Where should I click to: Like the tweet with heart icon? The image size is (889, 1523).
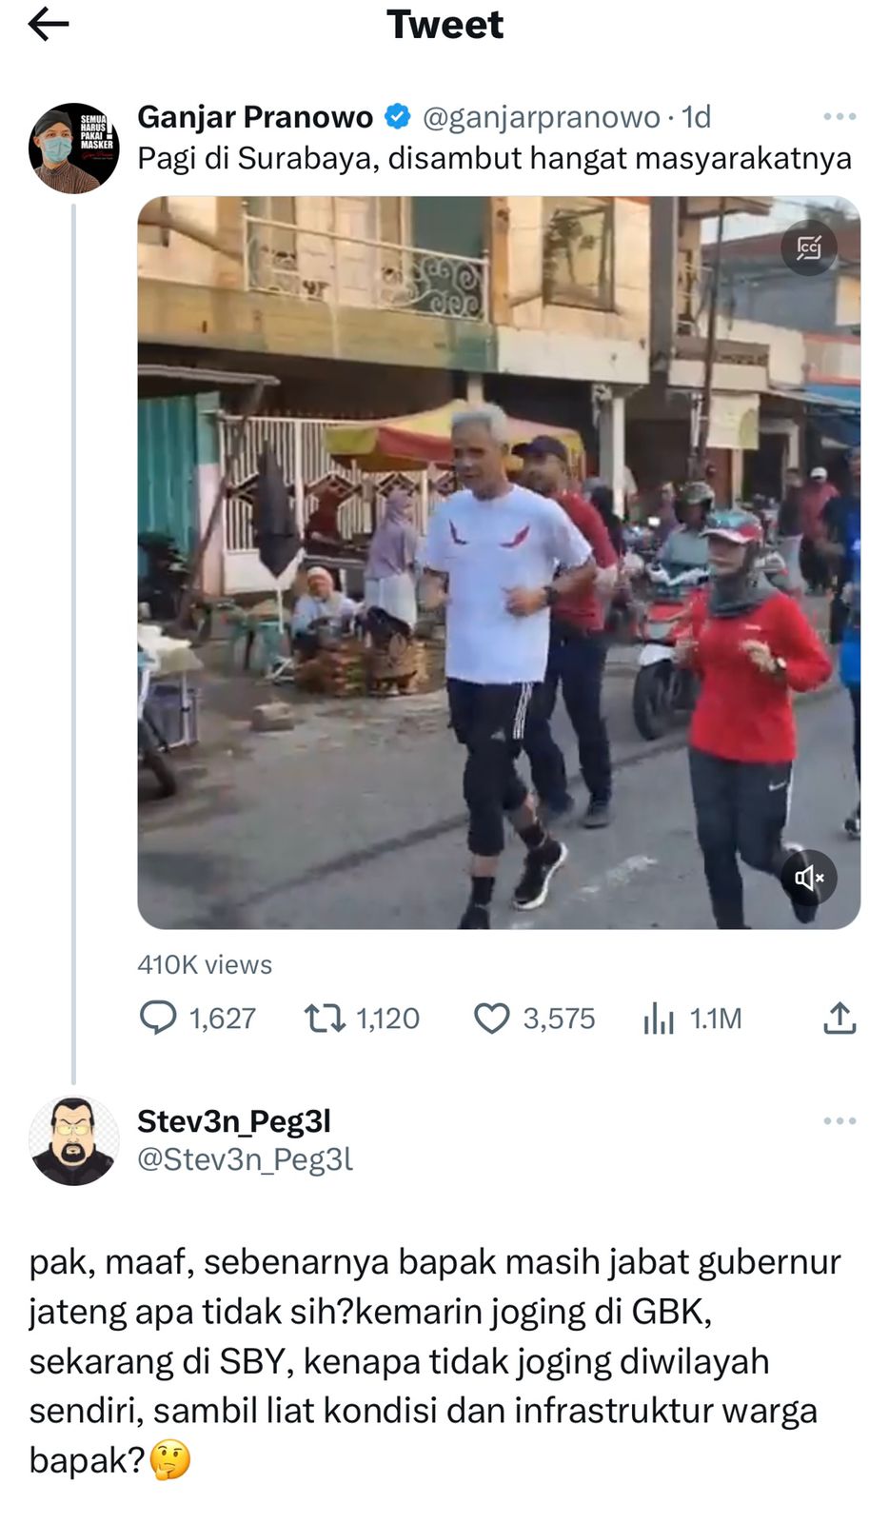491,1019
